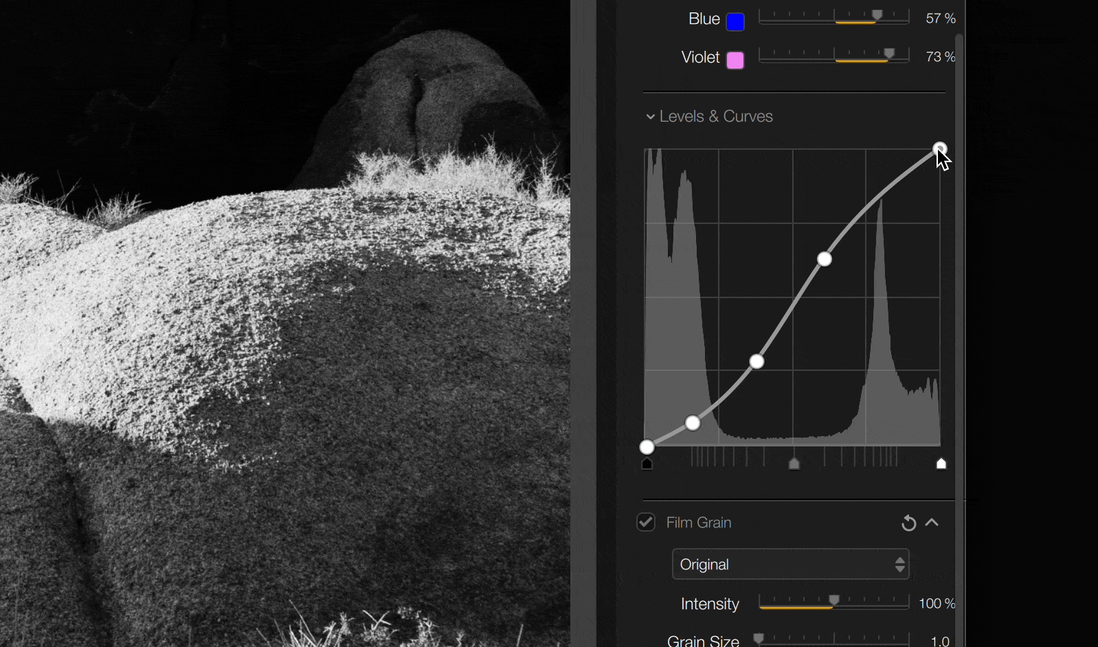1098x647 pixels.
Task: Click the black-and-white rock photo preview
Action: 285,323
